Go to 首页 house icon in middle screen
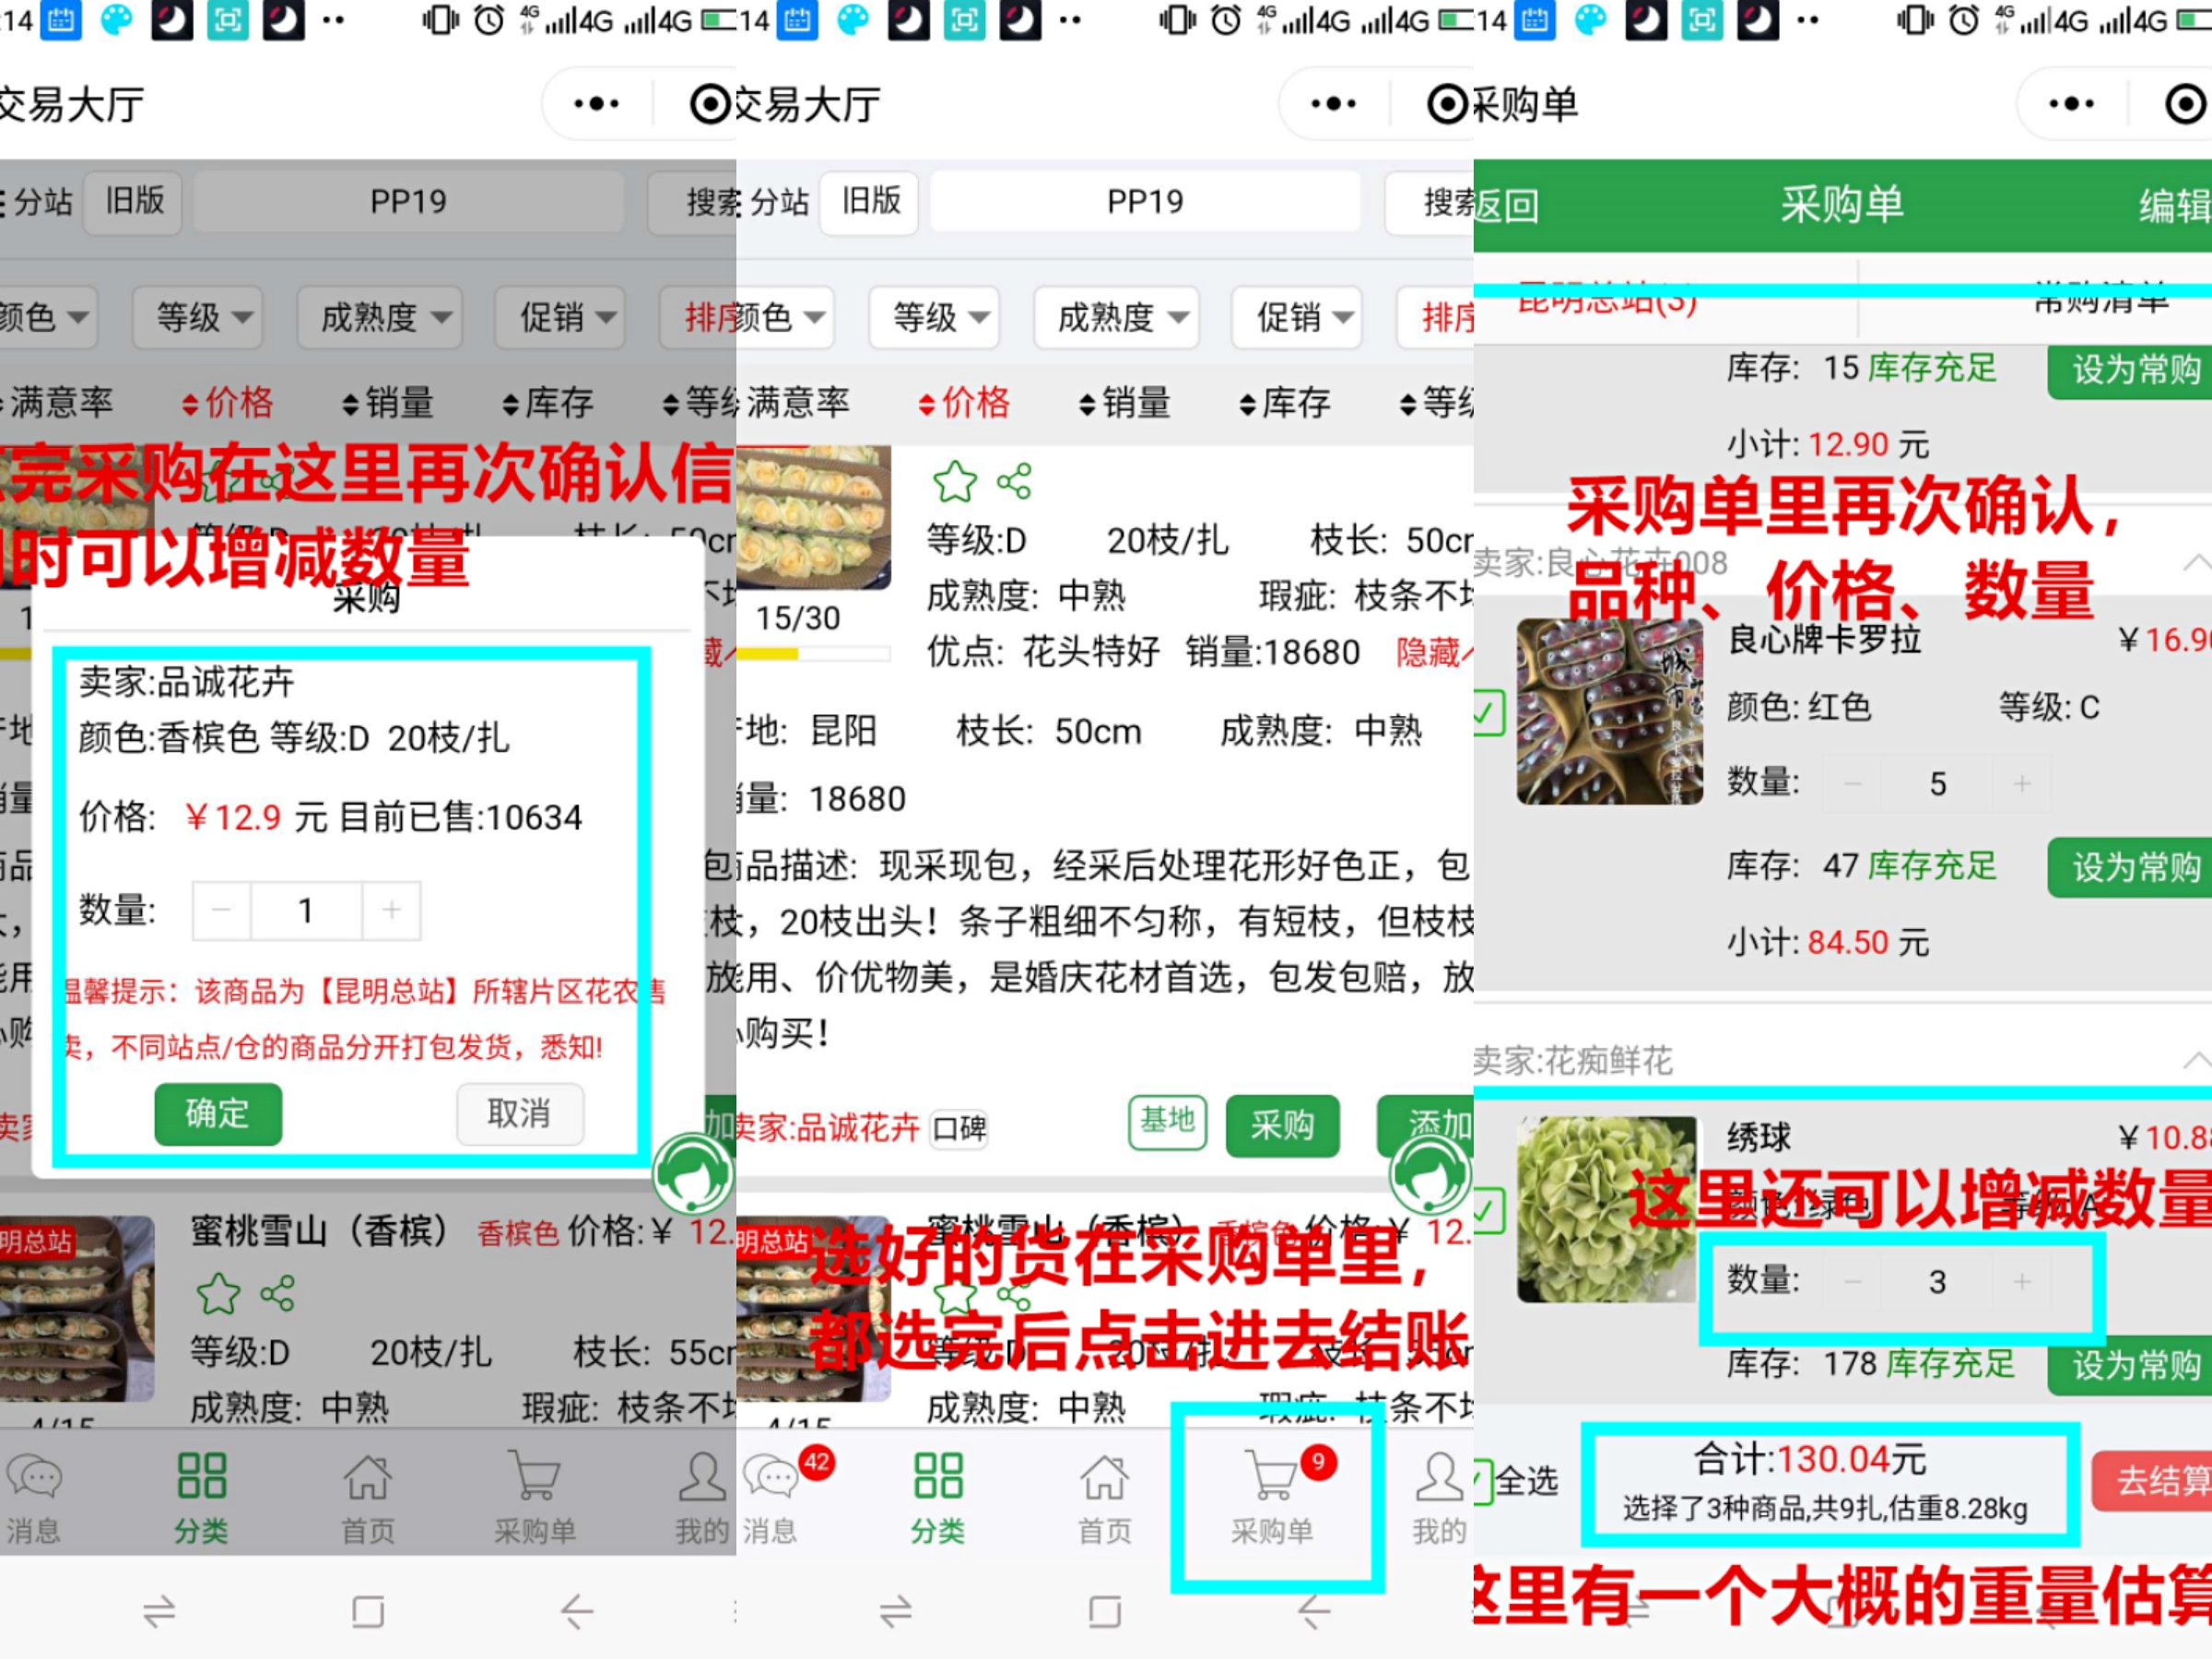2212x1659 pixels. [1104, 1476]
